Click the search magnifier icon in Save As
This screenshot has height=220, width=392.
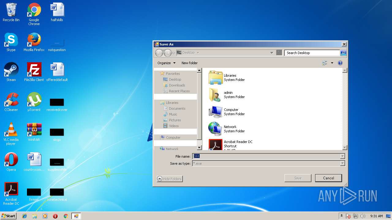point(343,53)
